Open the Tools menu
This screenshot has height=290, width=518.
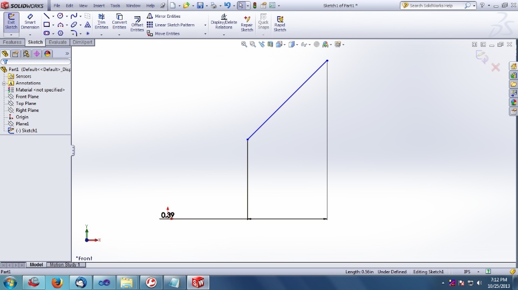coord(115,5)
